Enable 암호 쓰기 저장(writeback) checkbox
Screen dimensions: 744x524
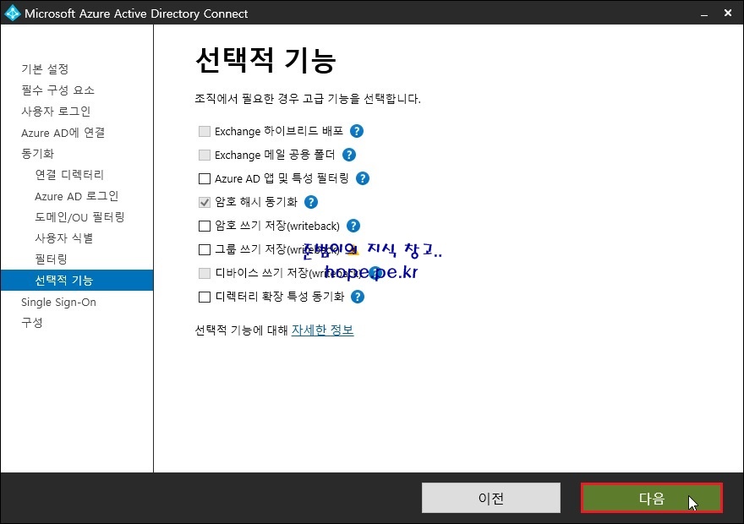204,227
